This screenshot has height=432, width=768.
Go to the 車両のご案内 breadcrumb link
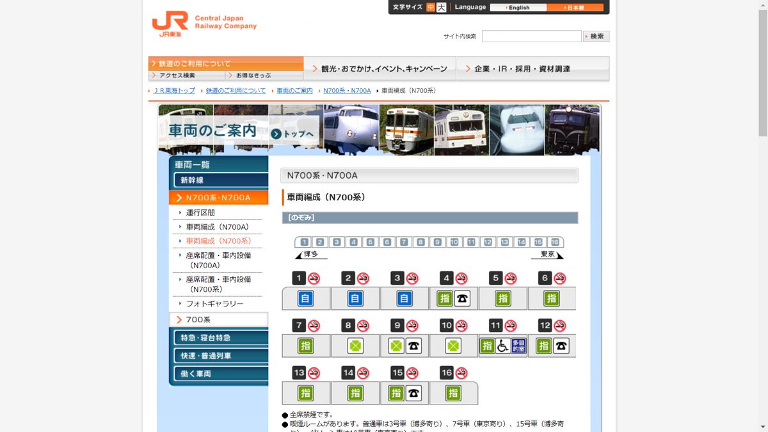pyautogui.click(x=294, y=91)
